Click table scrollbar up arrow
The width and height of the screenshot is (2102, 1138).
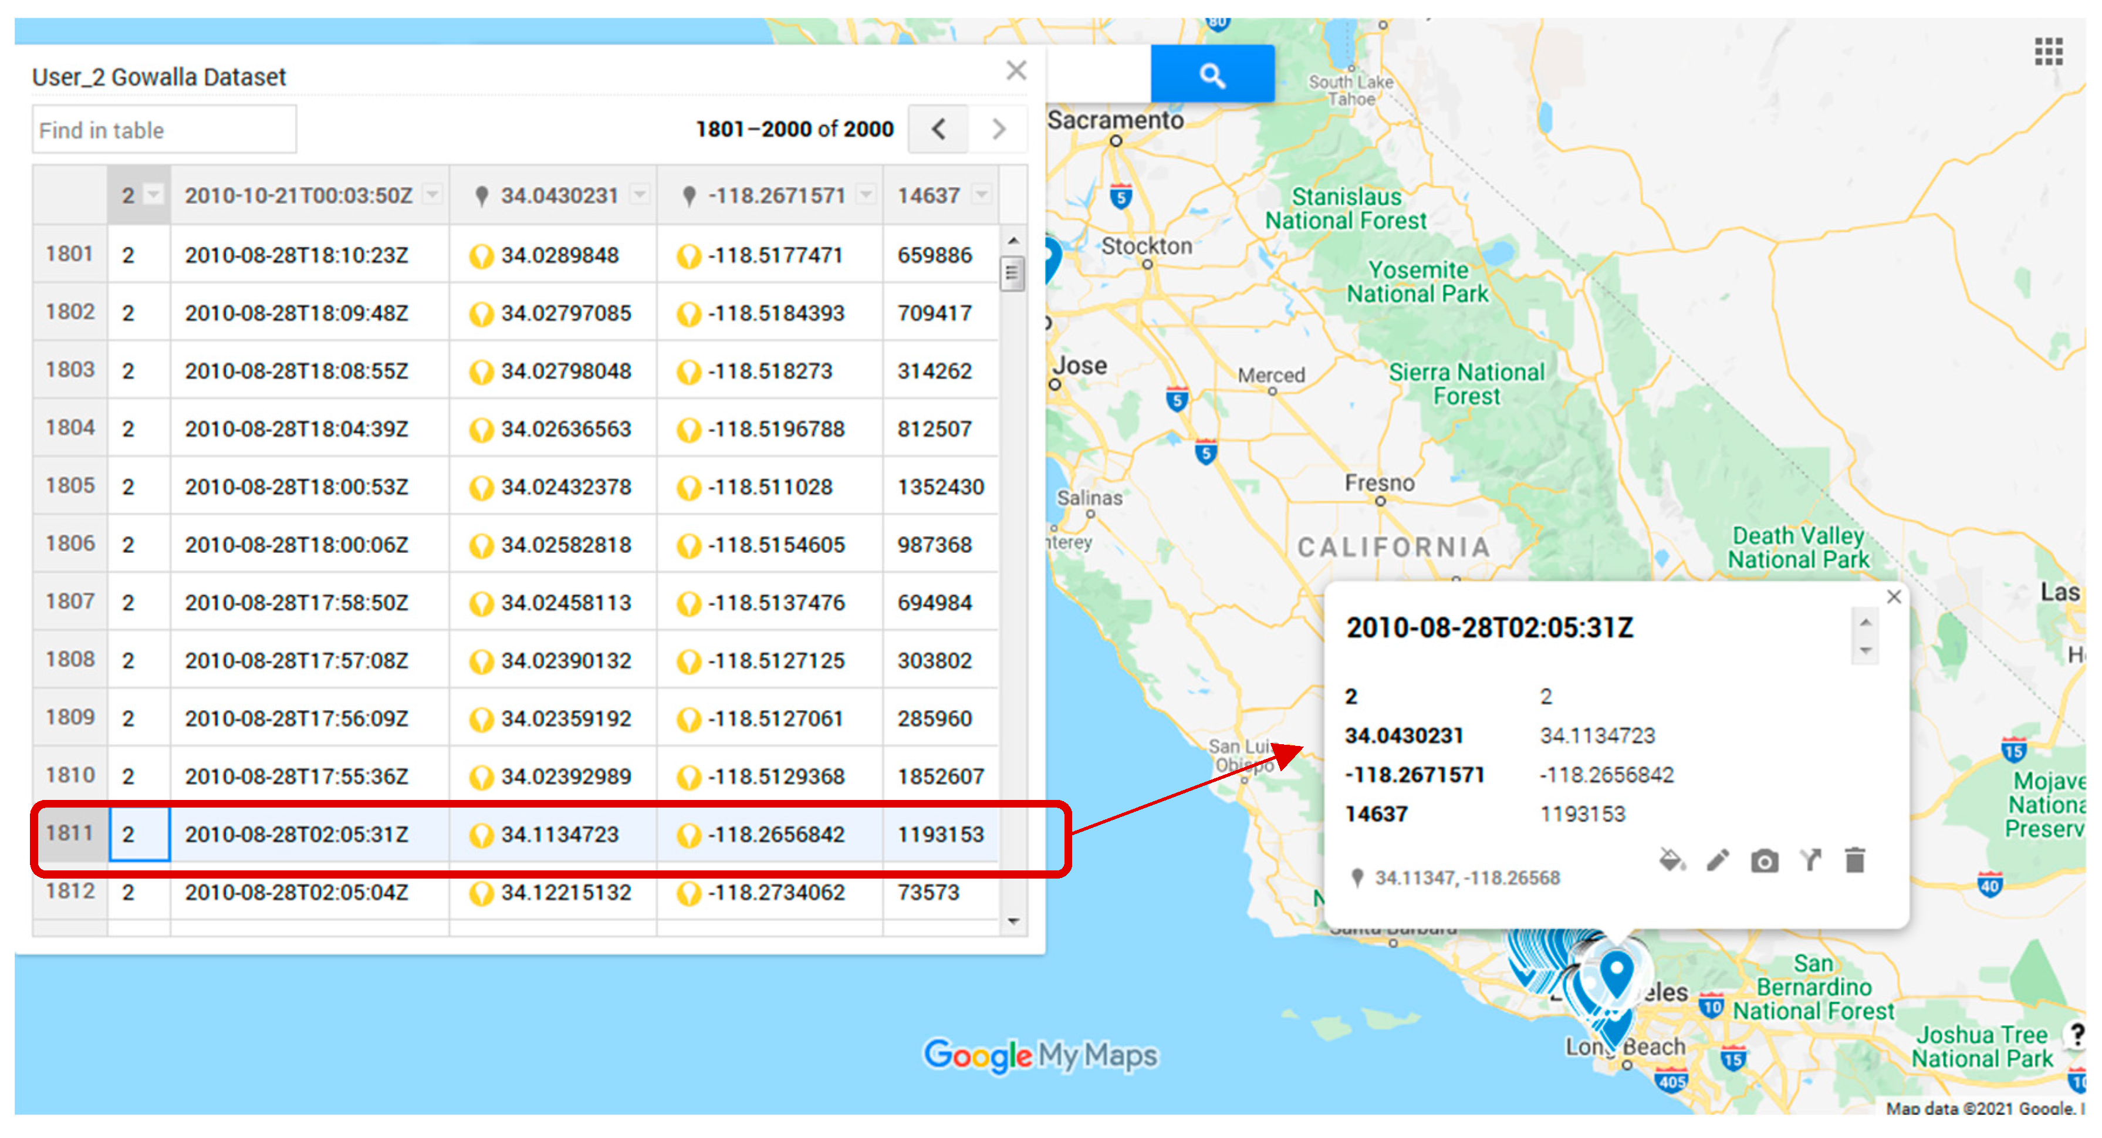[1013, 241]
